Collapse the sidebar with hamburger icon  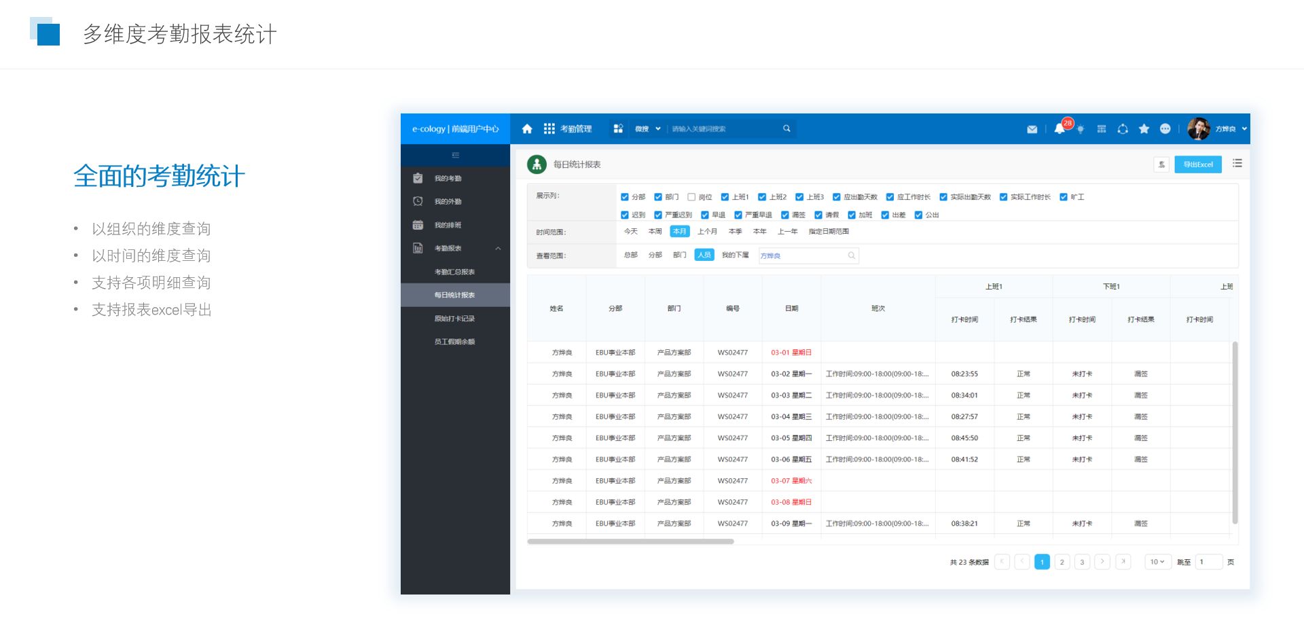(455, 156)
